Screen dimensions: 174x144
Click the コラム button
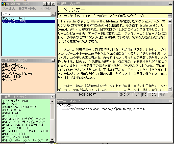tap(153, 95)
